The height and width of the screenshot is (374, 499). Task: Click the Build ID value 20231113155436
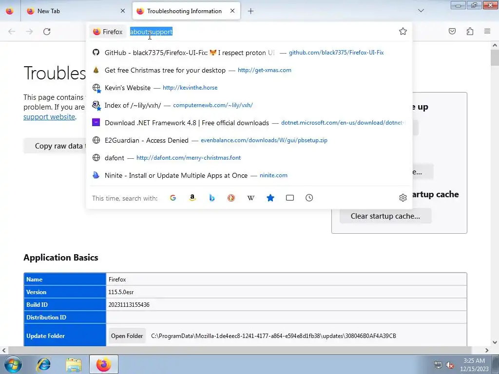129,305
